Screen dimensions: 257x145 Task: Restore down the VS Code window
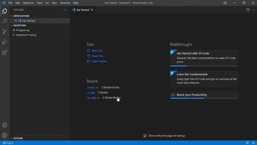[244, 3]
